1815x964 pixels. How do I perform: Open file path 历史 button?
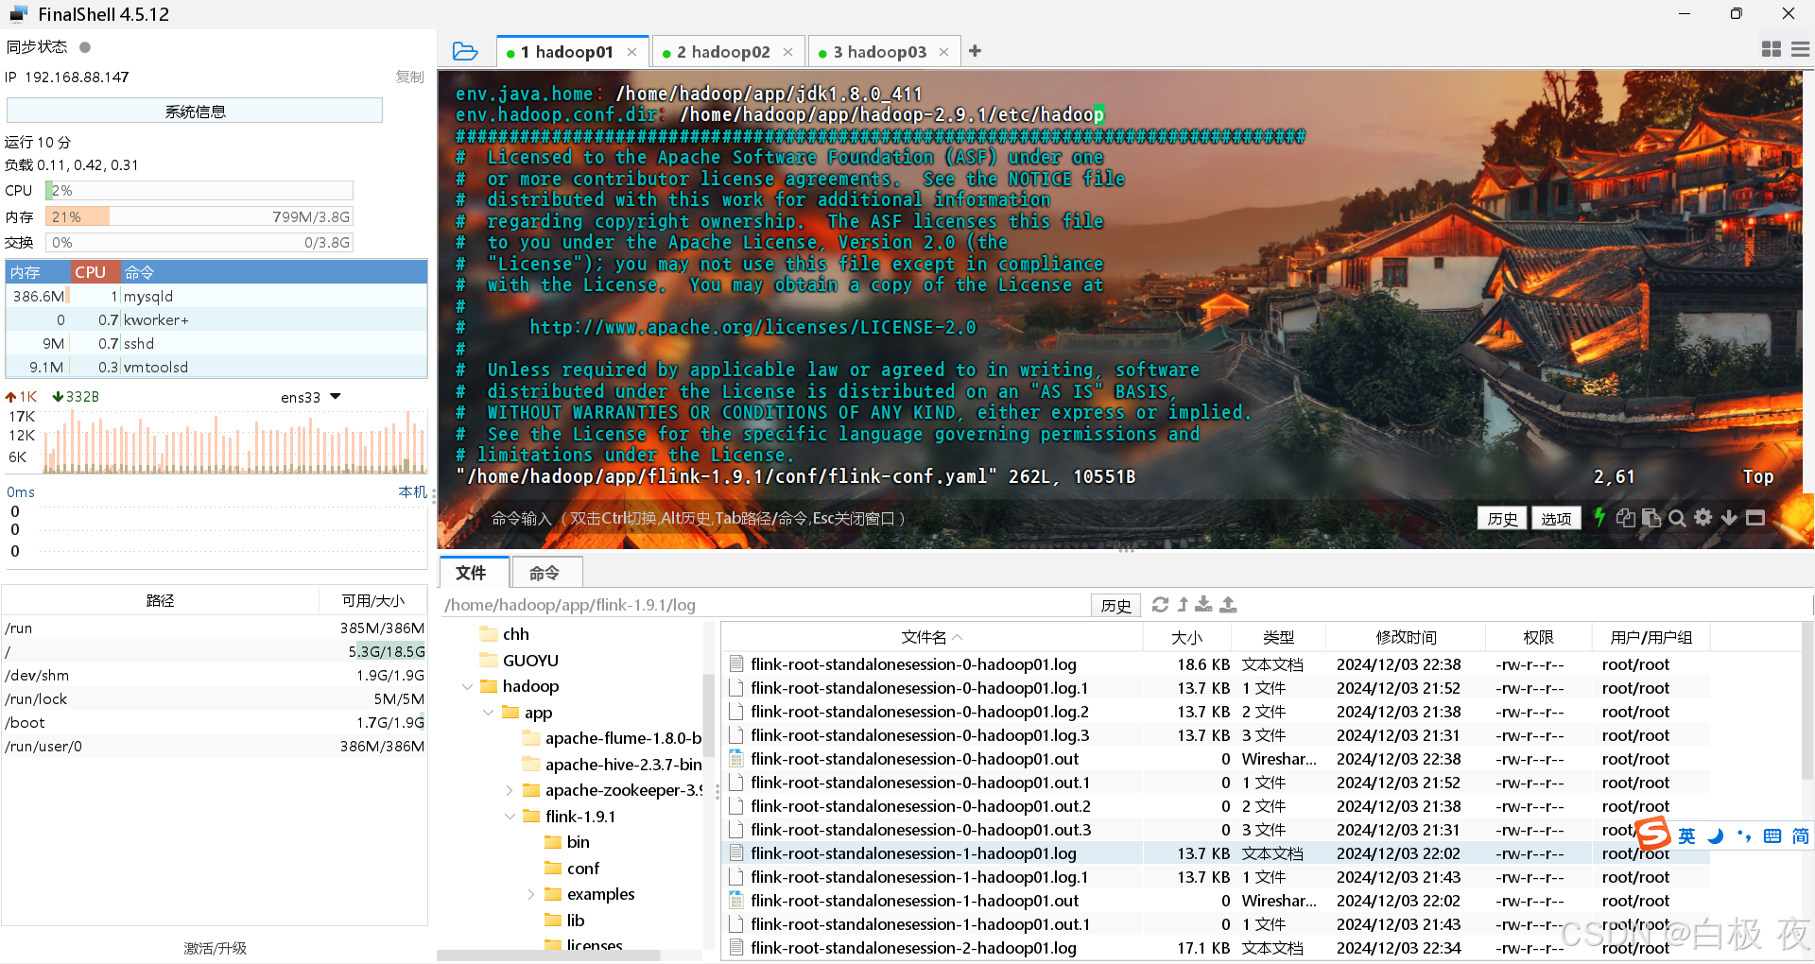click(1115, 605)
